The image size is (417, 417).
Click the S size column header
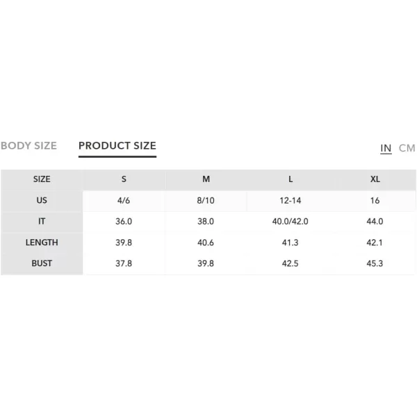tap(124, 179)
